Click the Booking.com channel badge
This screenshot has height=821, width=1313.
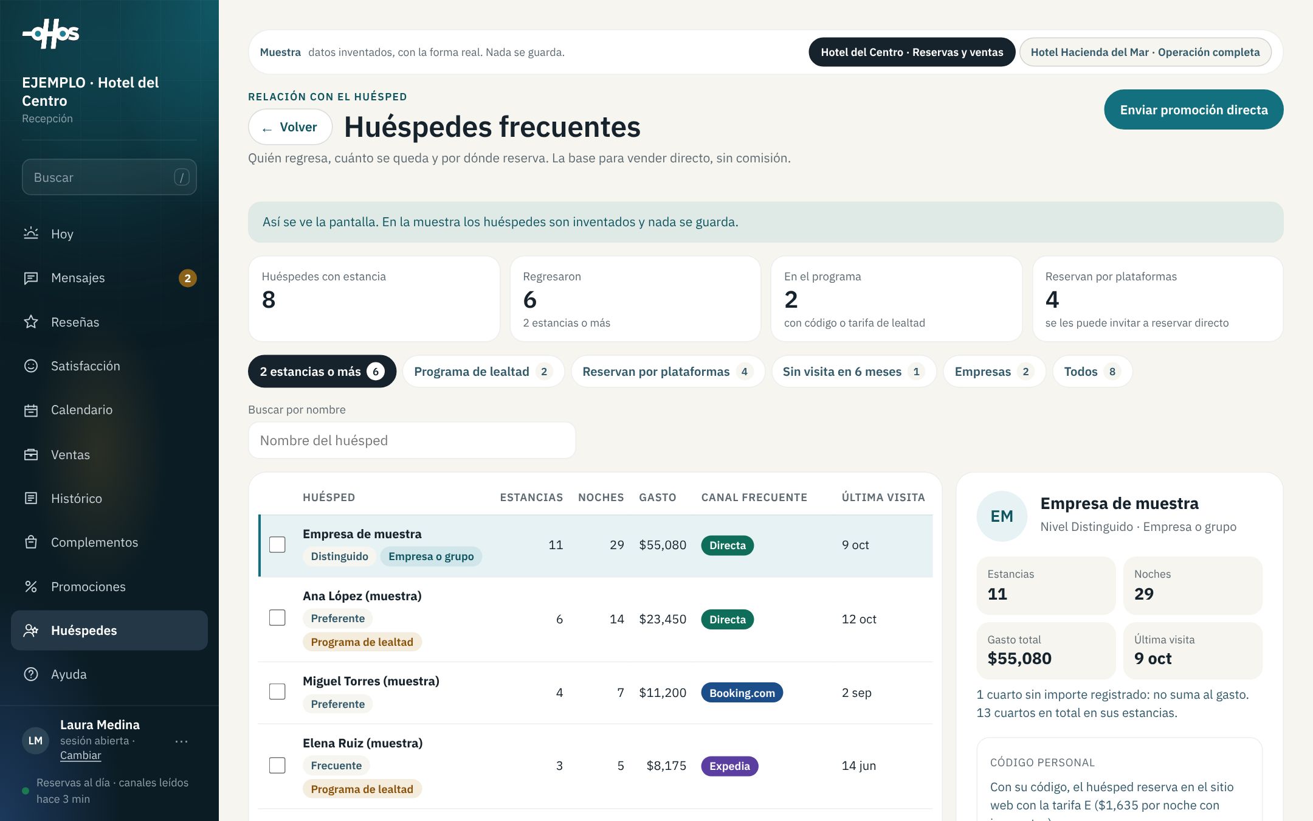coord(742,693)
